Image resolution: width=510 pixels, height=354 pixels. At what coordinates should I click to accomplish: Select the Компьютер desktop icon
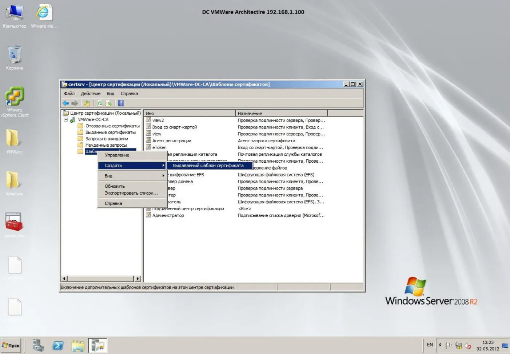tap(15, 16)
